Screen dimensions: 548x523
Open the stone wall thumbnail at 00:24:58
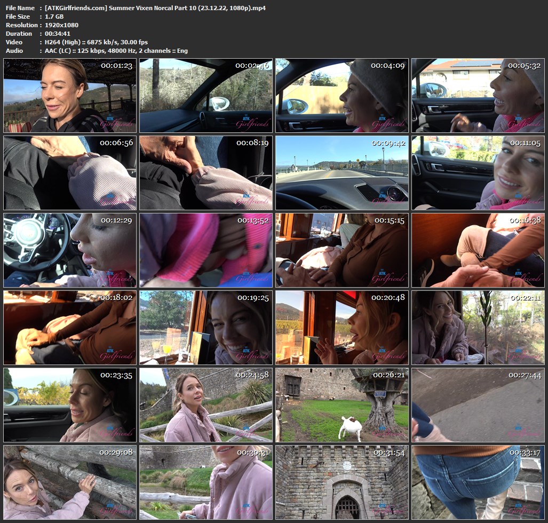[x=206, y=405]
